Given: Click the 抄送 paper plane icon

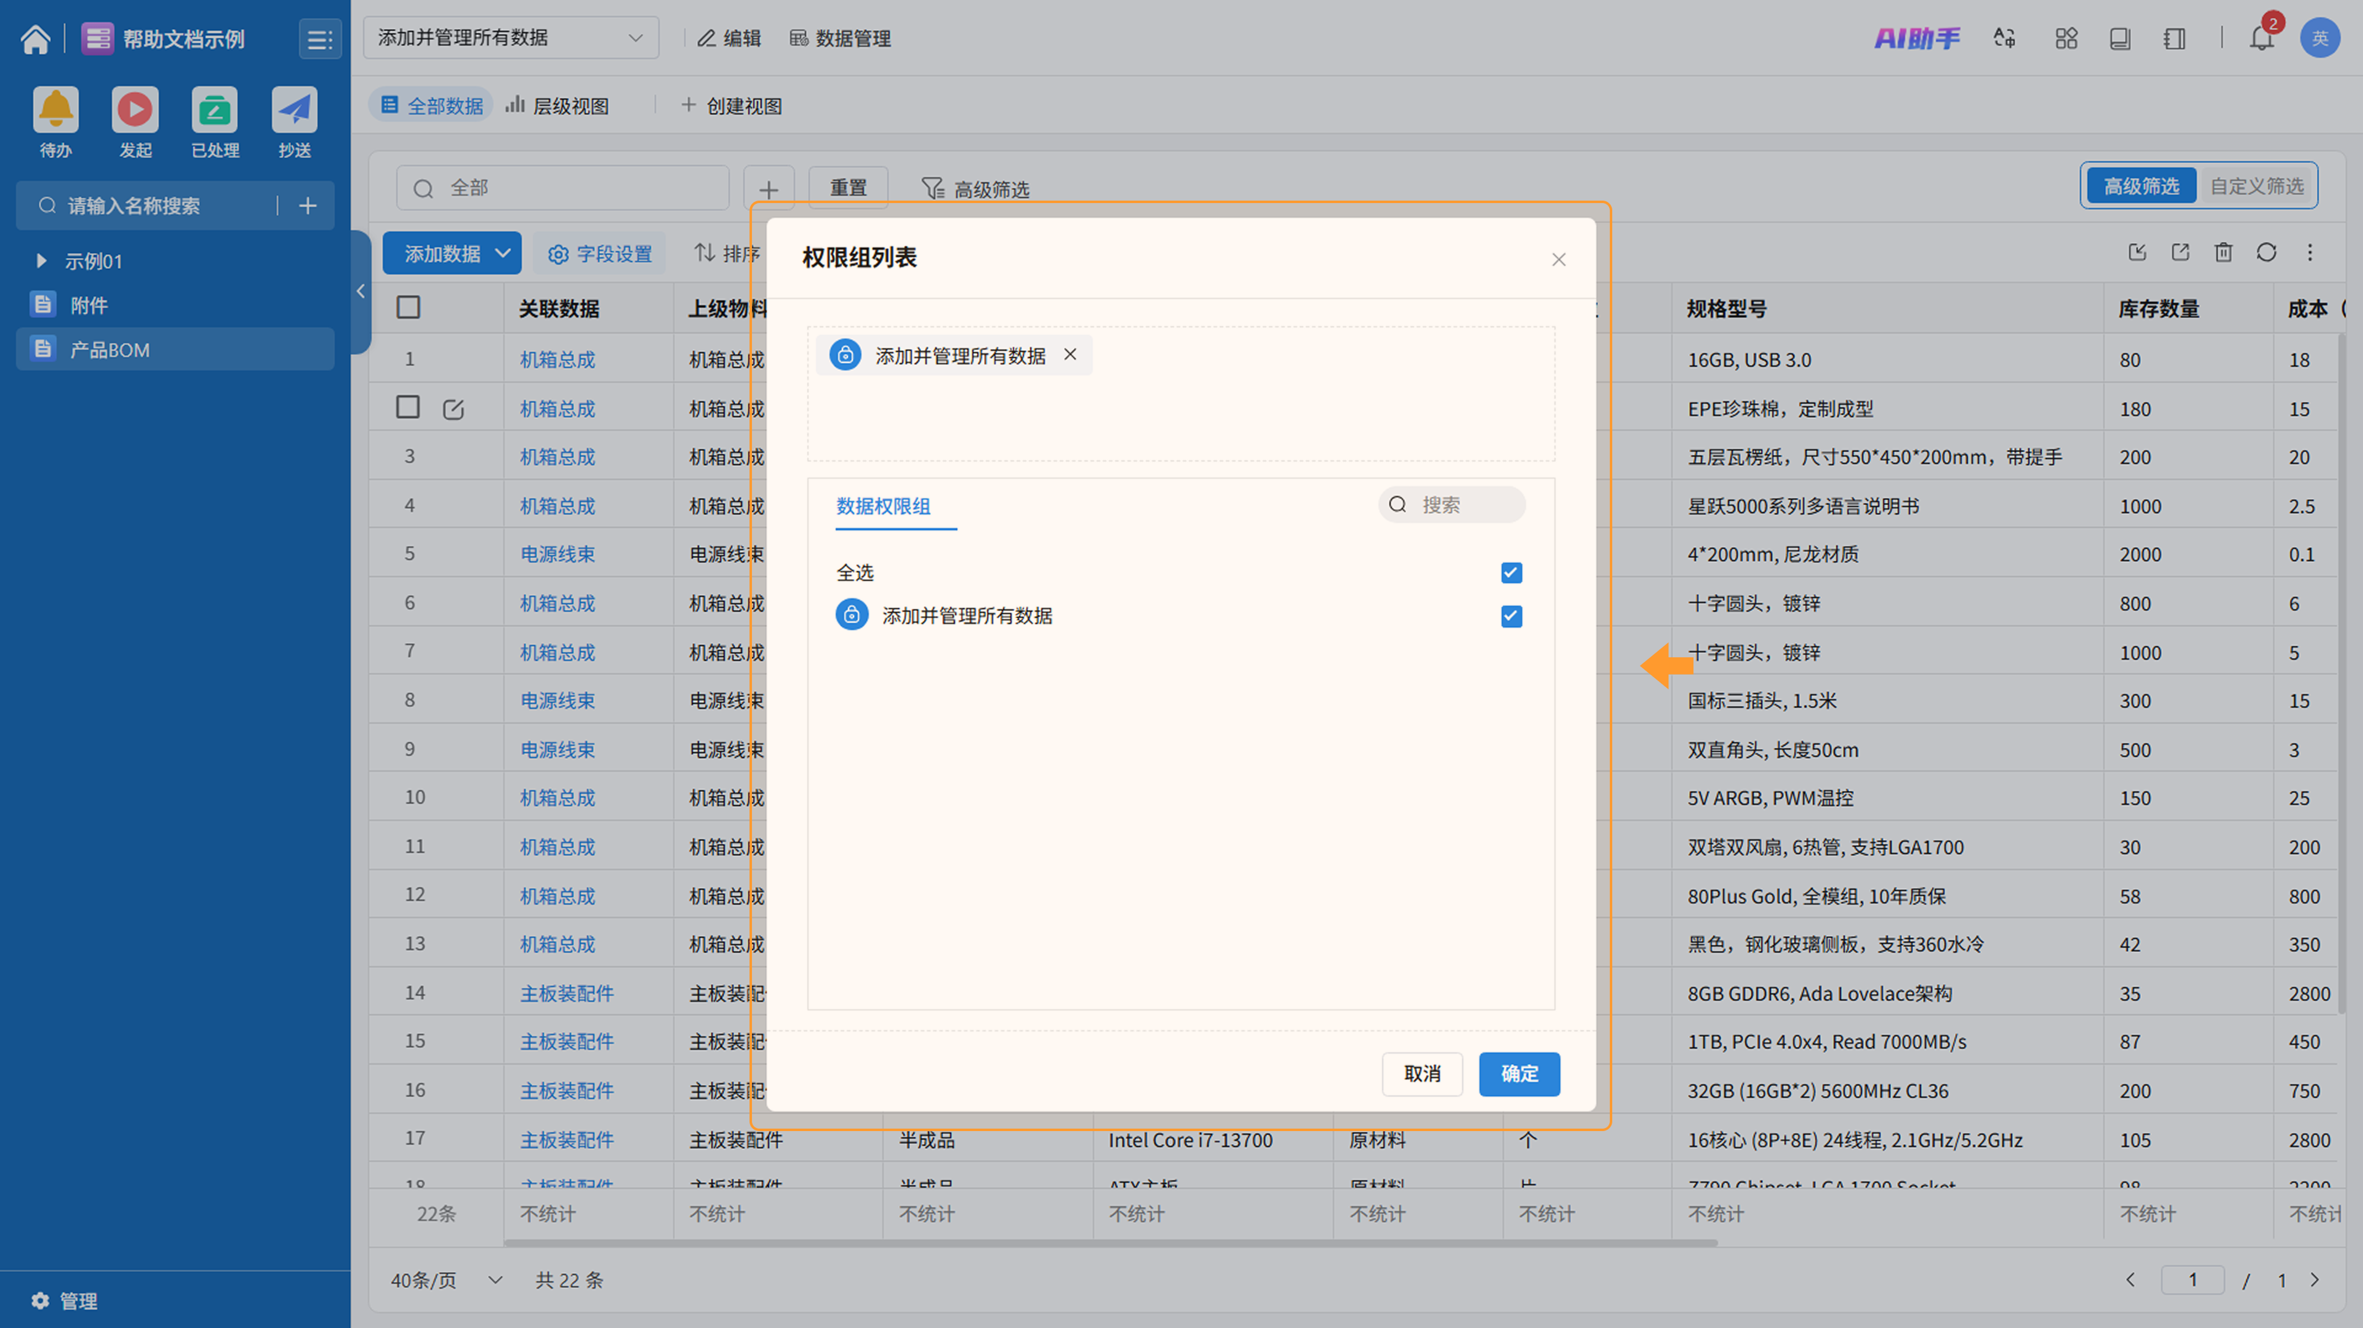Looking at the screenshot, I should (295, 110).
